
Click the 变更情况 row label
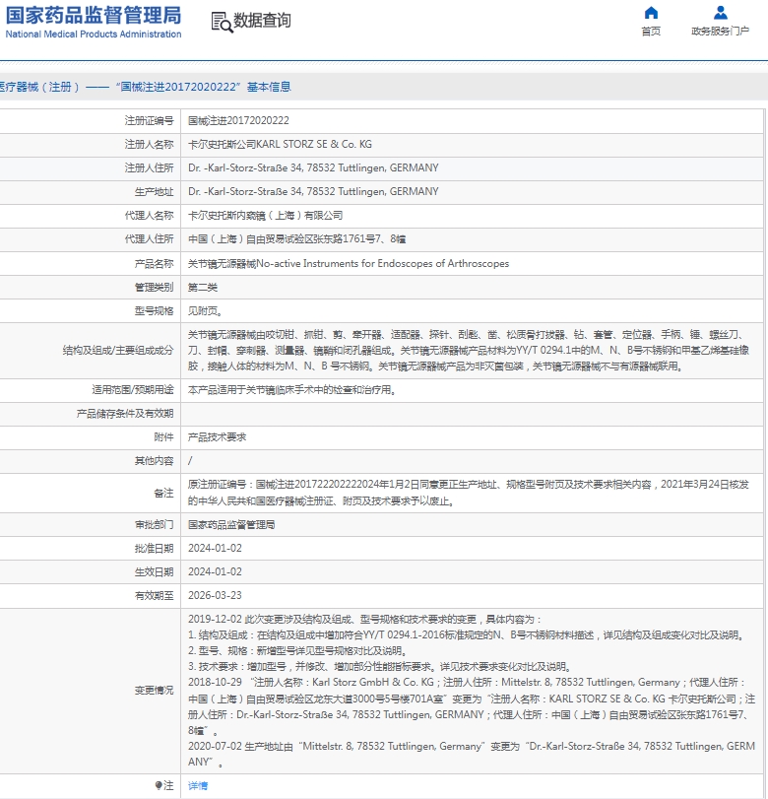click(x=154, y=690)
